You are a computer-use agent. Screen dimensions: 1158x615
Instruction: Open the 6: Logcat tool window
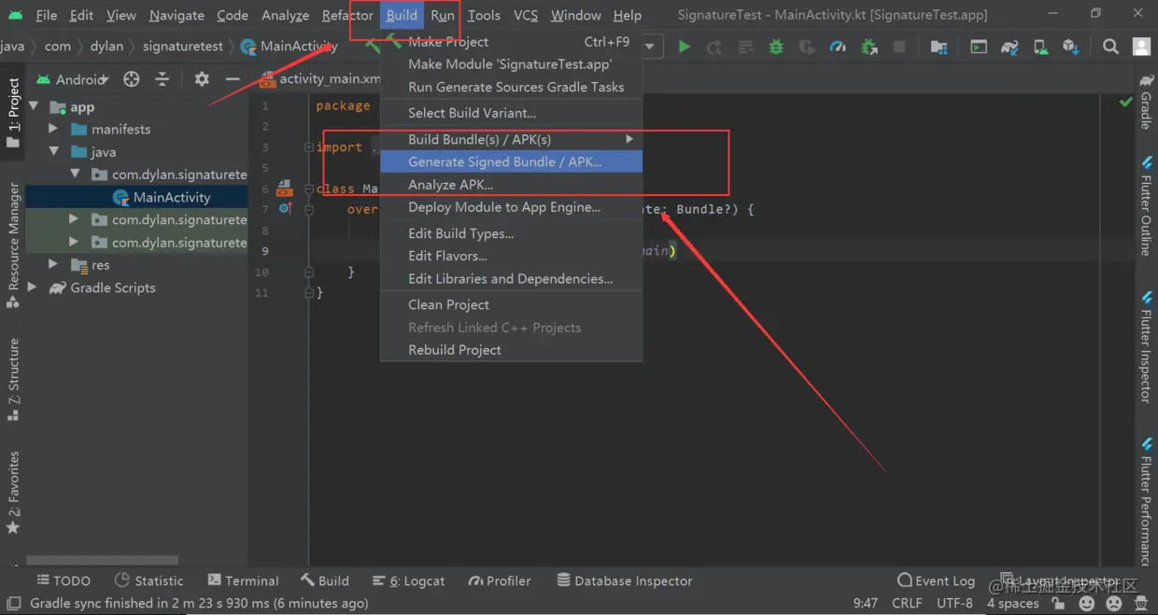(408, 580)
